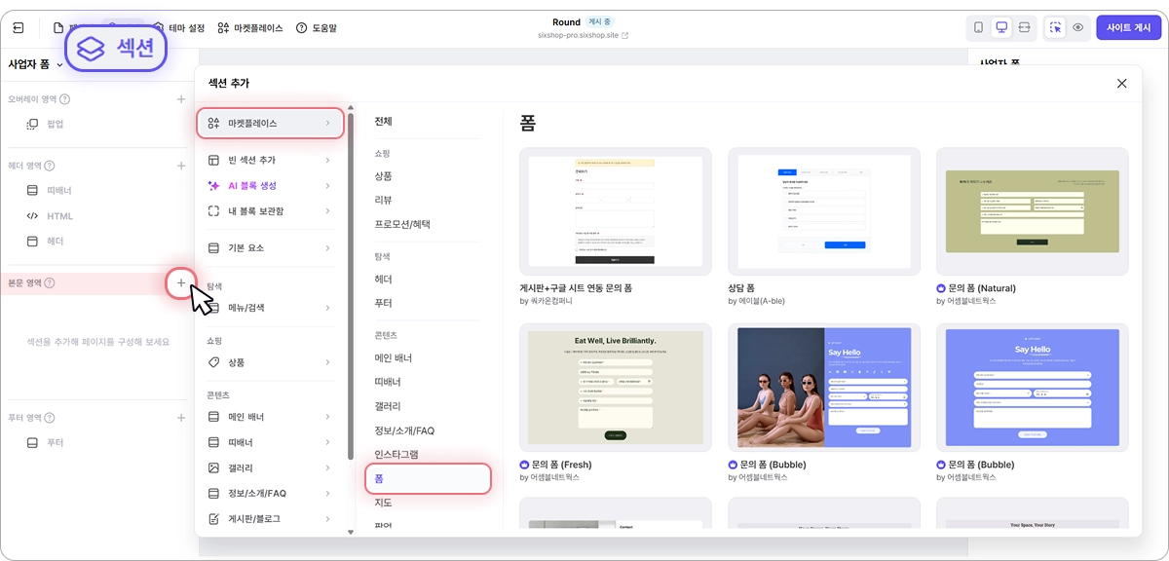The height and width of the screenshot is (561, 1169).
Task: Select 폼 marketplace category
Action: coord(428,479)
